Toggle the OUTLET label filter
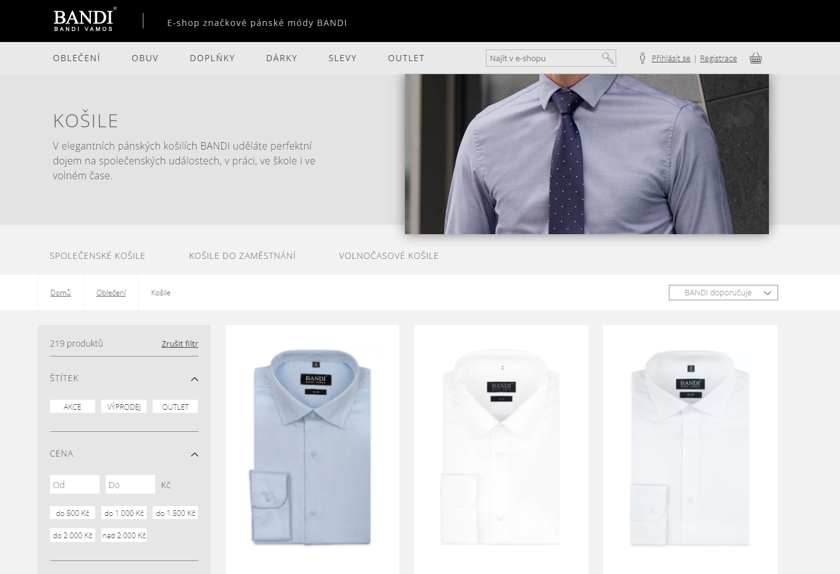The image size is (840, 574). 176,407
